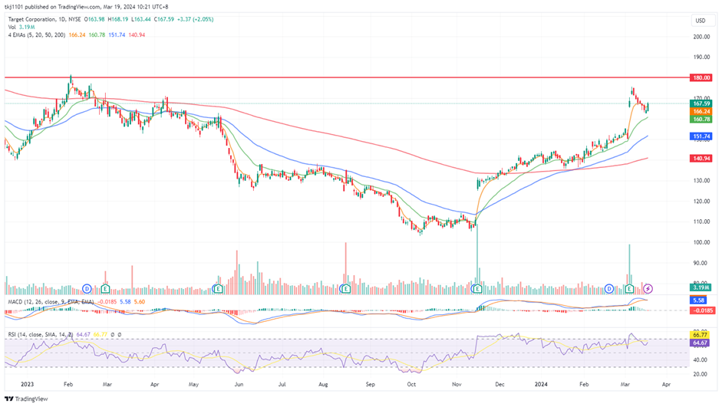Image resolution: width=722 pixels, height=407 pixels.
Task: Click the purple 64.67 RSI value label
Action: click(701, 344)
